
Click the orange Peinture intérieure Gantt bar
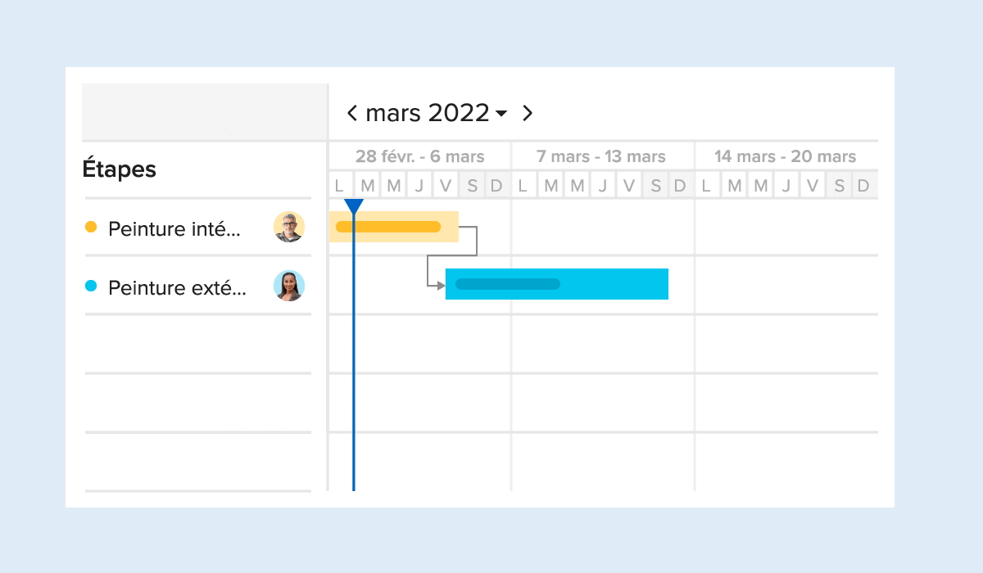pos(394,227)
